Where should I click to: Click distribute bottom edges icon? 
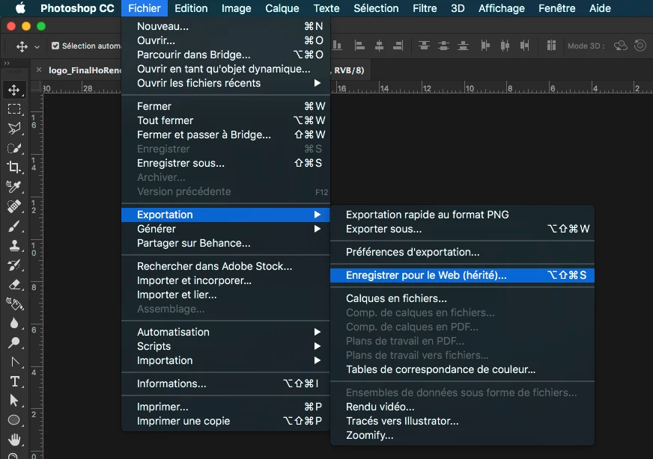tap(463, 46)
